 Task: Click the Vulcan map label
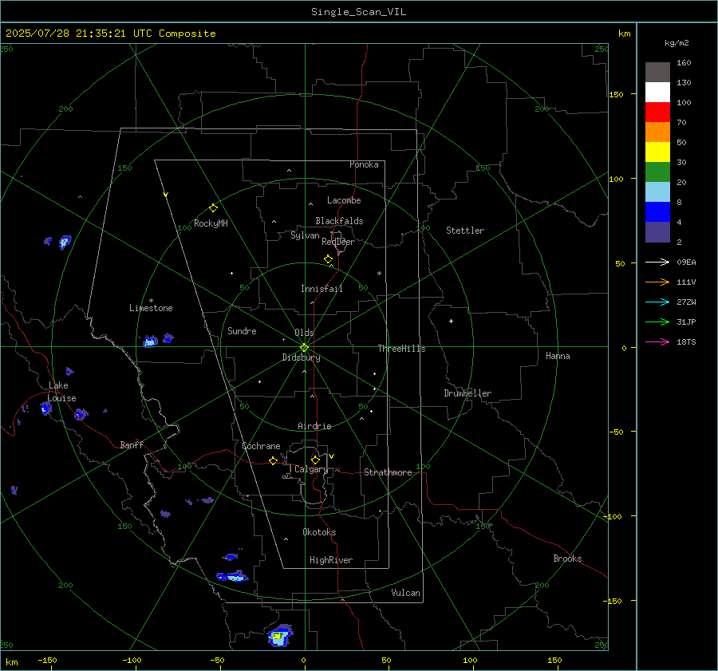coord(405,593)
